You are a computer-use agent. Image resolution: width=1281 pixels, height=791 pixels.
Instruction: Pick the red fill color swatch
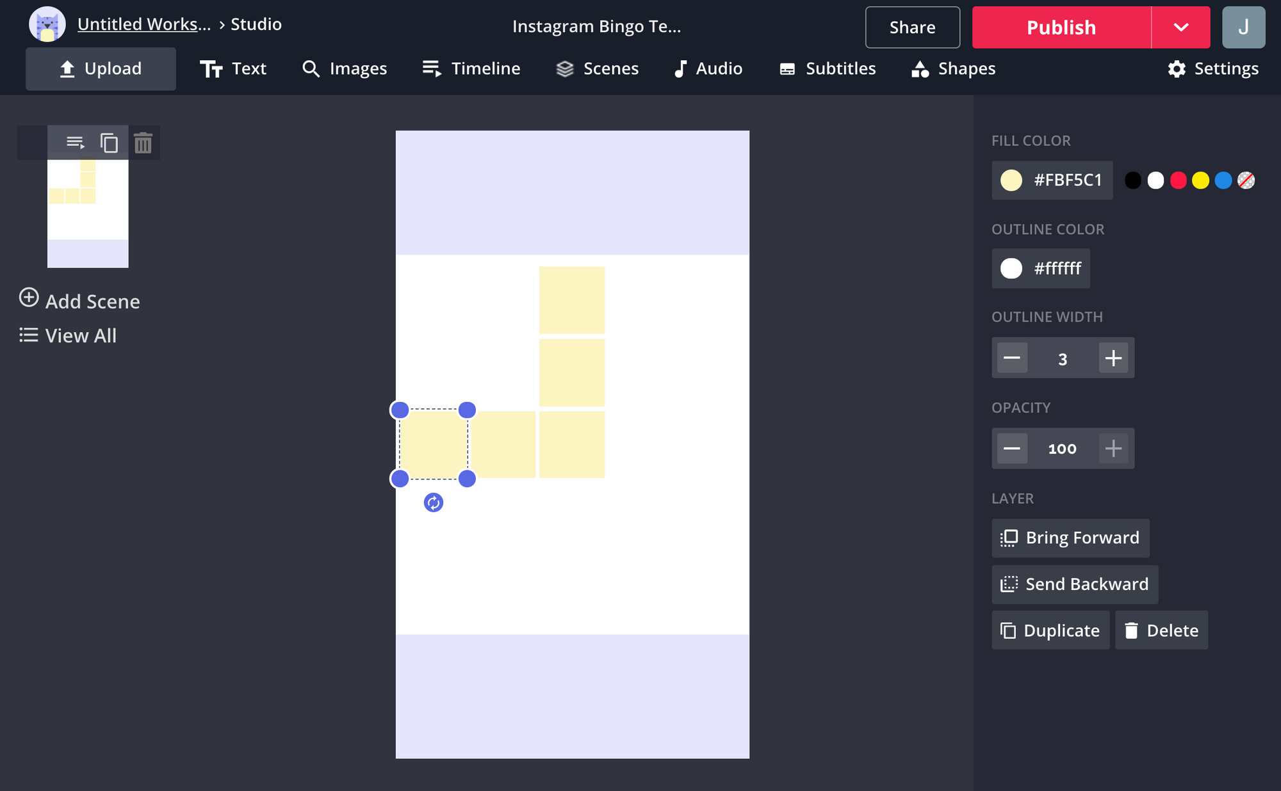1178,180
